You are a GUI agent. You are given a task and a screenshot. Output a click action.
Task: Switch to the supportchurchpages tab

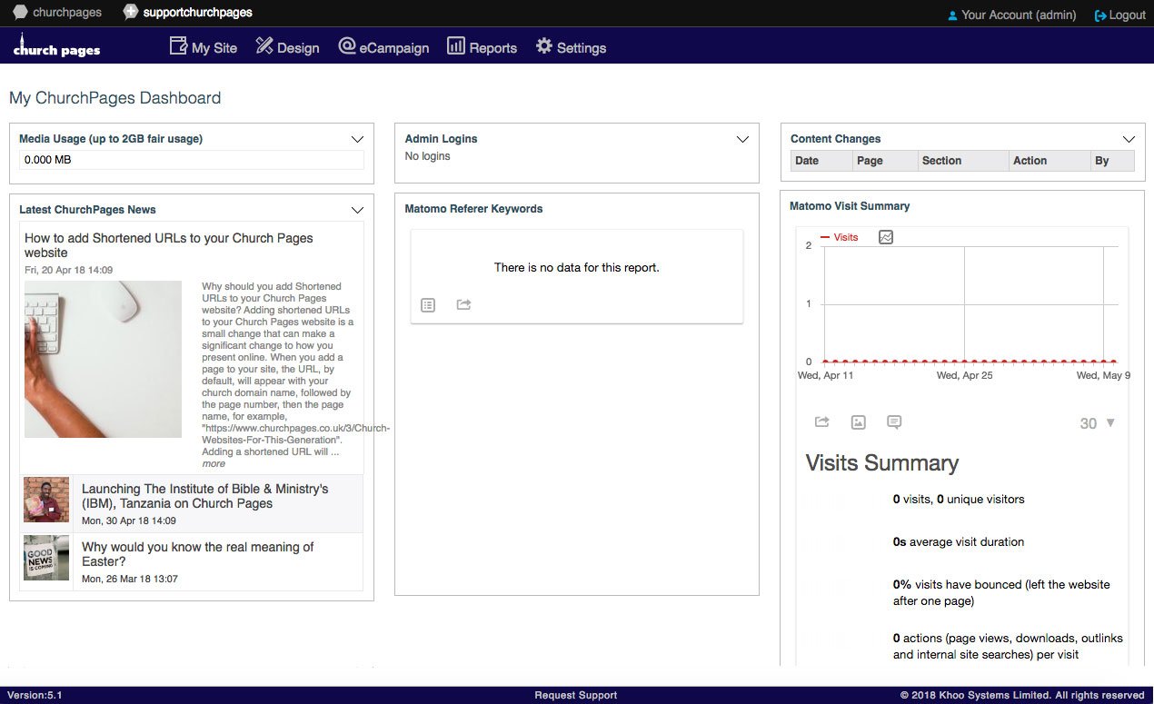[188, 13]
